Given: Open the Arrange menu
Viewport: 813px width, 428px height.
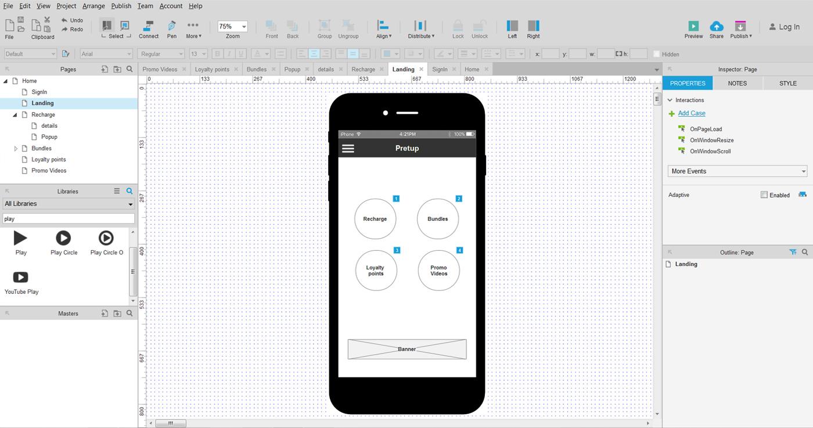Looking at the screenshot, I should 93,6.
